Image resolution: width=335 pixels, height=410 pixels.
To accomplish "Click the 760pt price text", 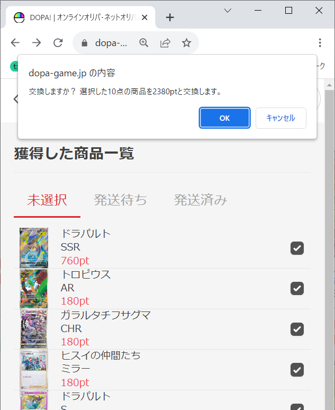I will [75, 261].
